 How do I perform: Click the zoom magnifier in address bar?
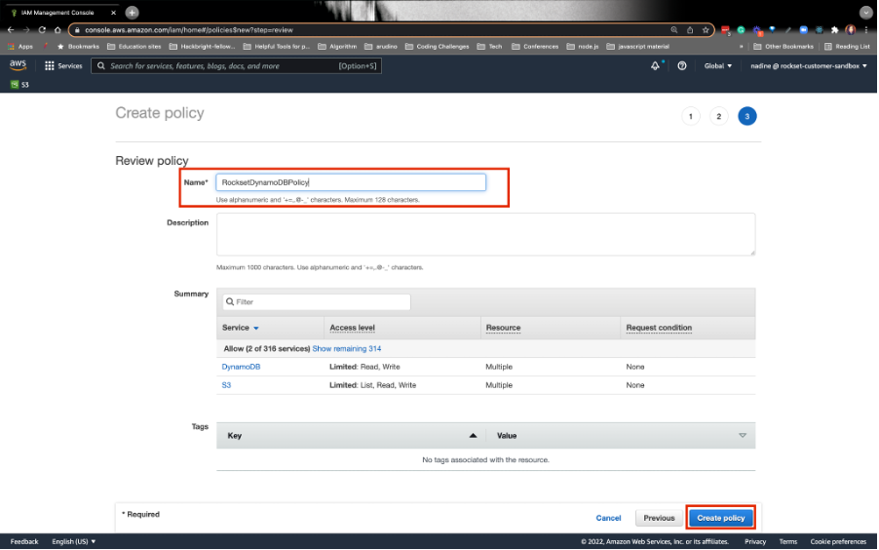674,30
